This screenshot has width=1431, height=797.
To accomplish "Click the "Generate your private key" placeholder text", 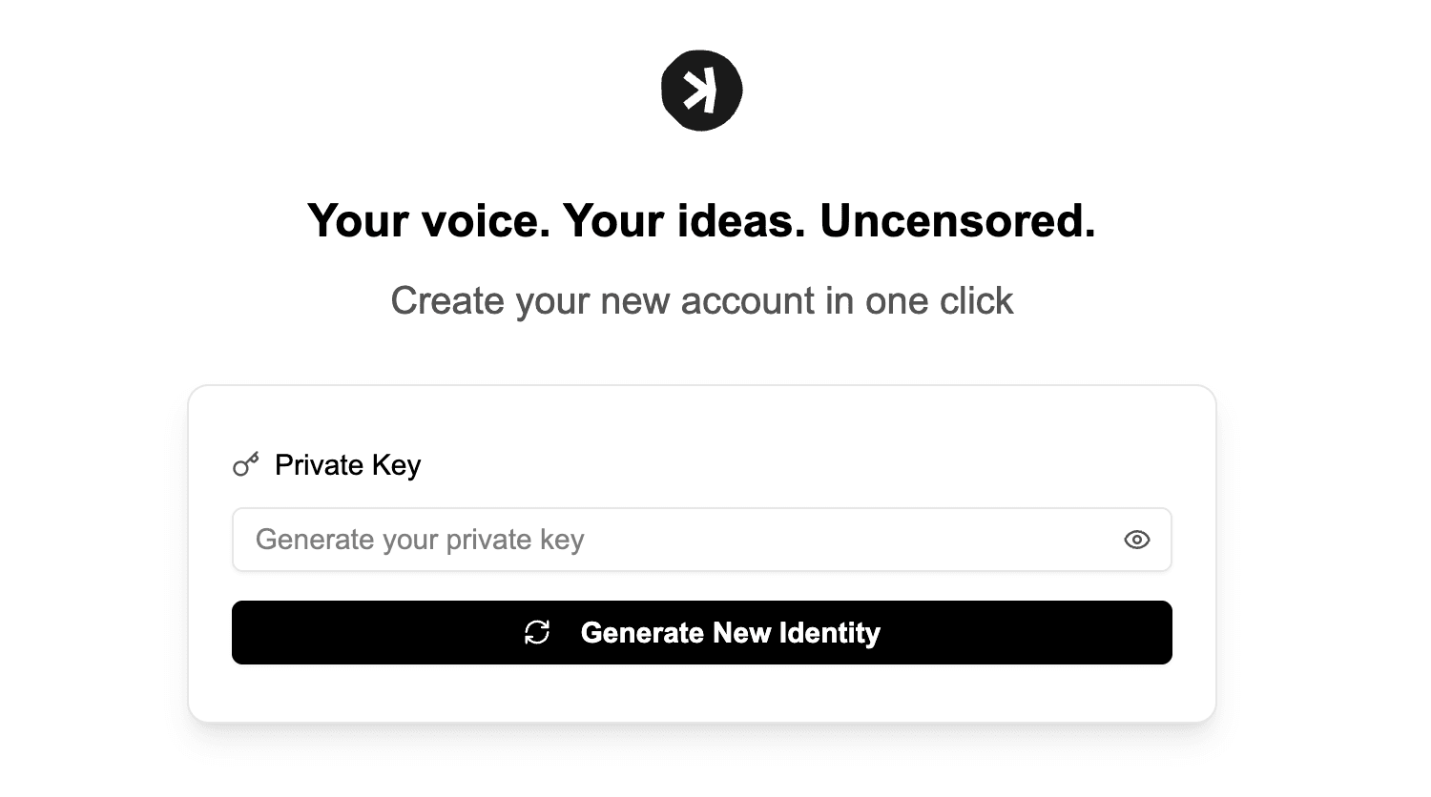I will click(x=420, y=540).
